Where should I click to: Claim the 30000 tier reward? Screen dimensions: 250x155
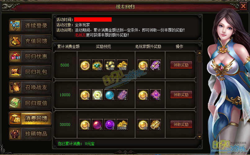click(181, 124)
